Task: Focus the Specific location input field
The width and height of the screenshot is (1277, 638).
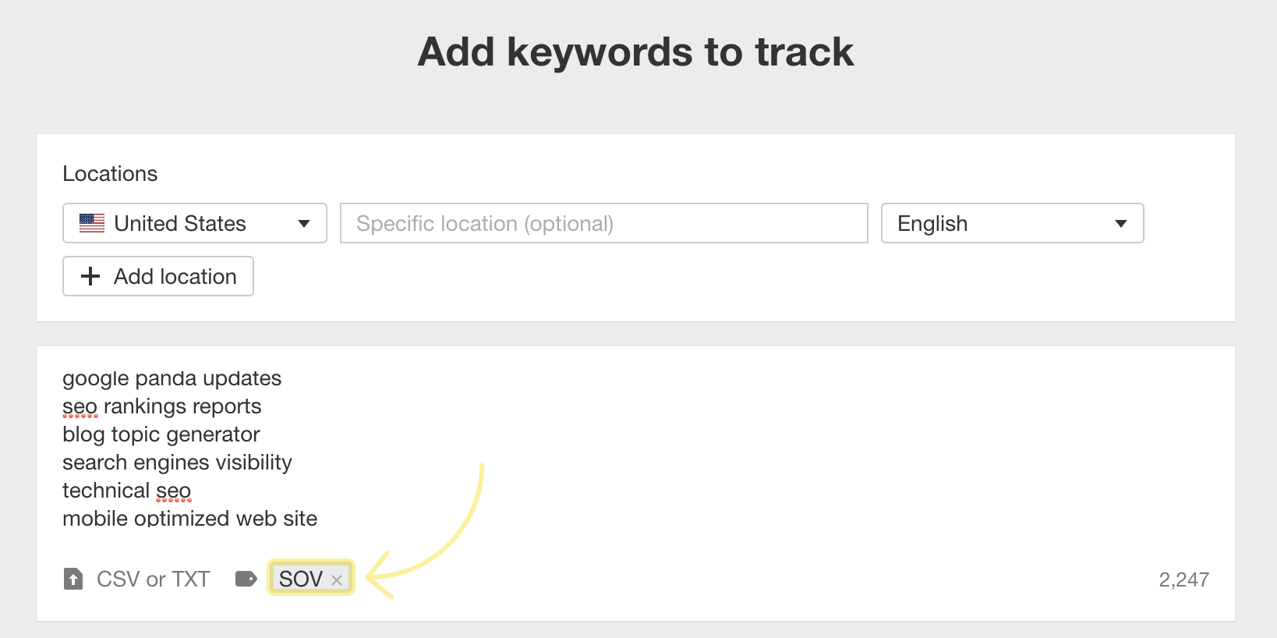Action: tap(603, 224)
